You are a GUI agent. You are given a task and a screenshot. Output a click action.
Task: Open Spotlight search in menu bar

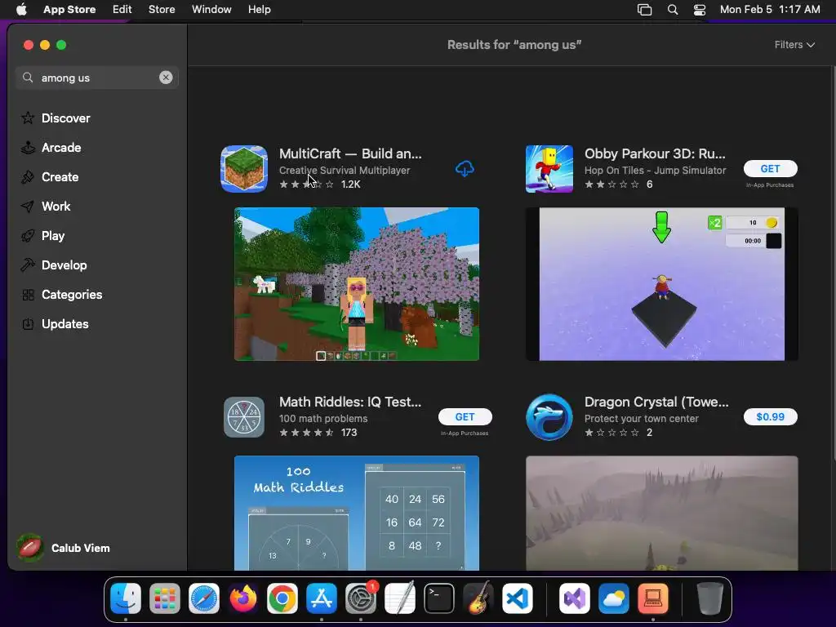coord(673,10)
